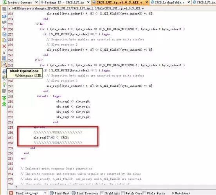Viewport: 216px width, 195px height.
Task: Open the Find field history dropdown
Action: coord(45,193)
